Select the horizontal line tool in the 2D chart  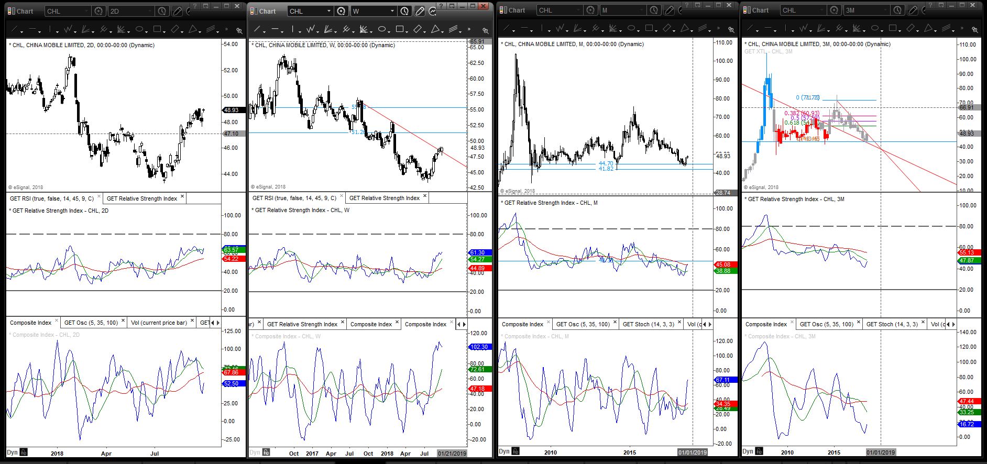coord(32,29)
